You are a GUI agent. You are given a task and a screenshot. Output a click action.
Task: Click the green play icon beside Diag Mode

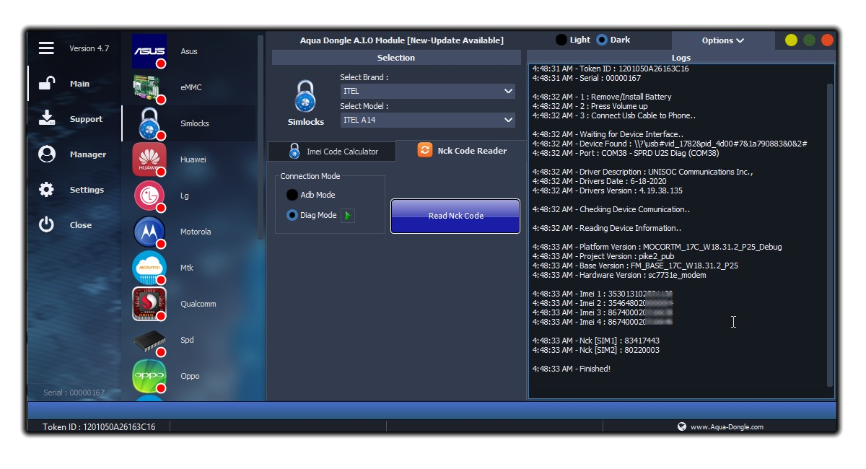[348, 215]
